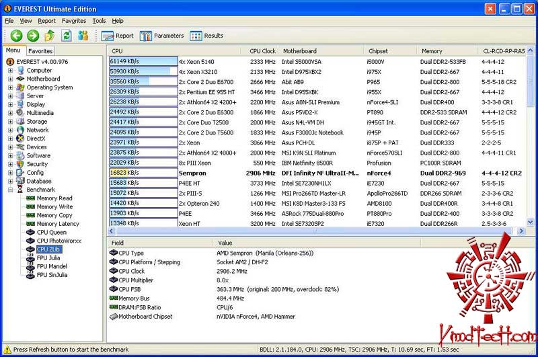This screenshot has width=538, height=357.
Task: Expand the Security tree node
Action: tap(10, 164)
